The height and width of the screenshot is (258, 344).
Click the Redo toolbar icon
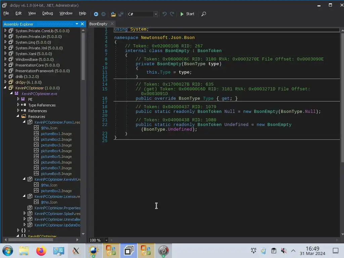[172, 14]
